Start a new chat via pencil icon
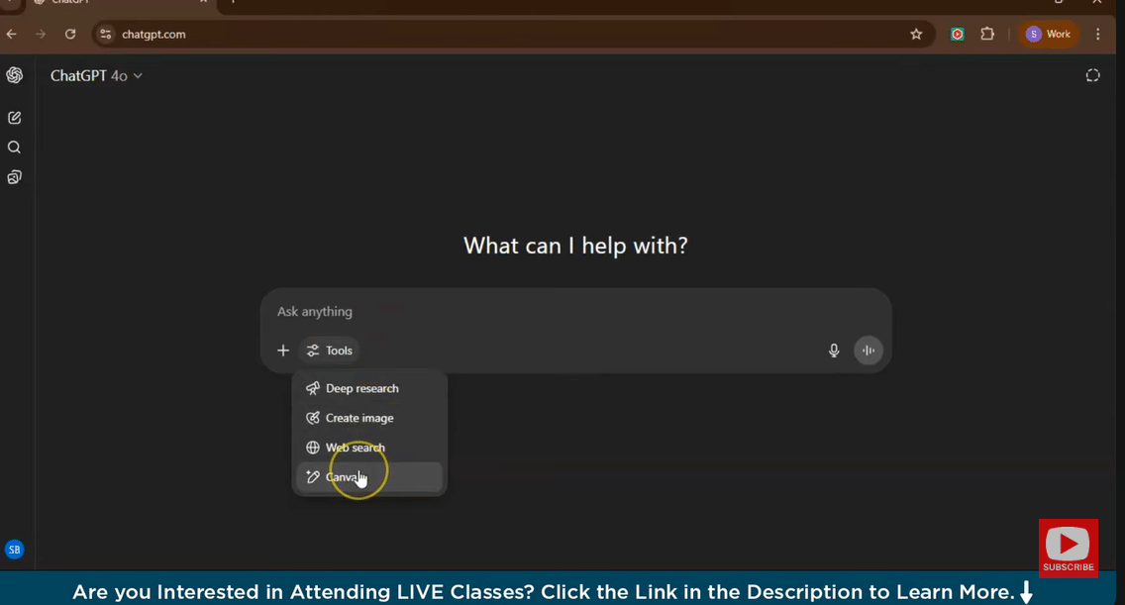Image resolution: width=1125 pixels, height=605 pixels. pos(14,118)
